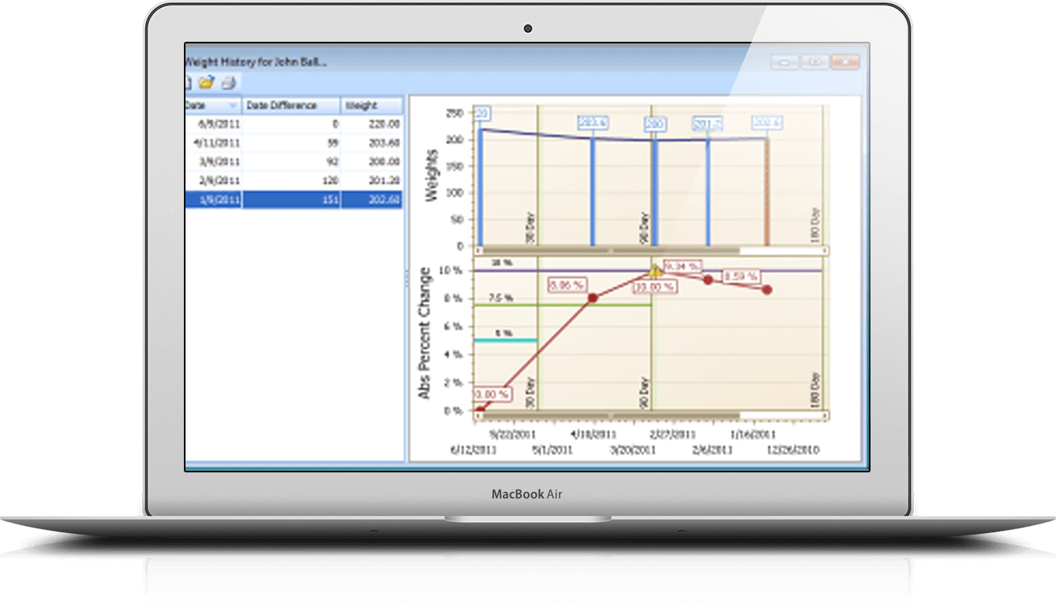This screenshot has height=608, width=1056.
Task: Click the yellow warning triangle on the chart
Action: pos(654,271)
